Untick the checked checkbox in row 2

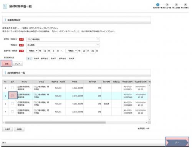12,96
